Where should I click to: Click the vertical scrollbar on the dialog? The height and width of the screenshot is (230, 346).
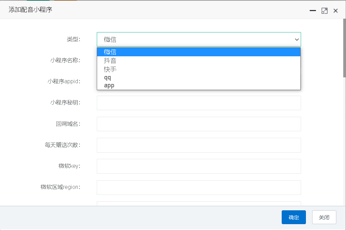pos(344,48)
